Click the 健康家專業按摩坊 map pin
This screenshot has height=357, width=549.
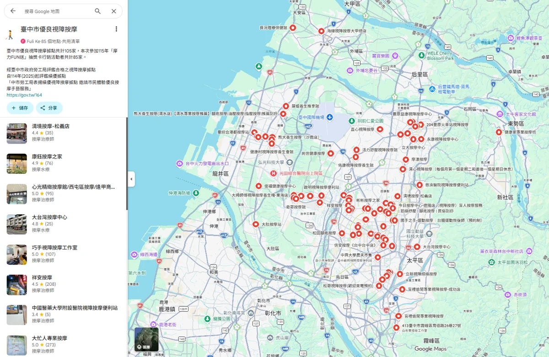[x=499, y=132]
